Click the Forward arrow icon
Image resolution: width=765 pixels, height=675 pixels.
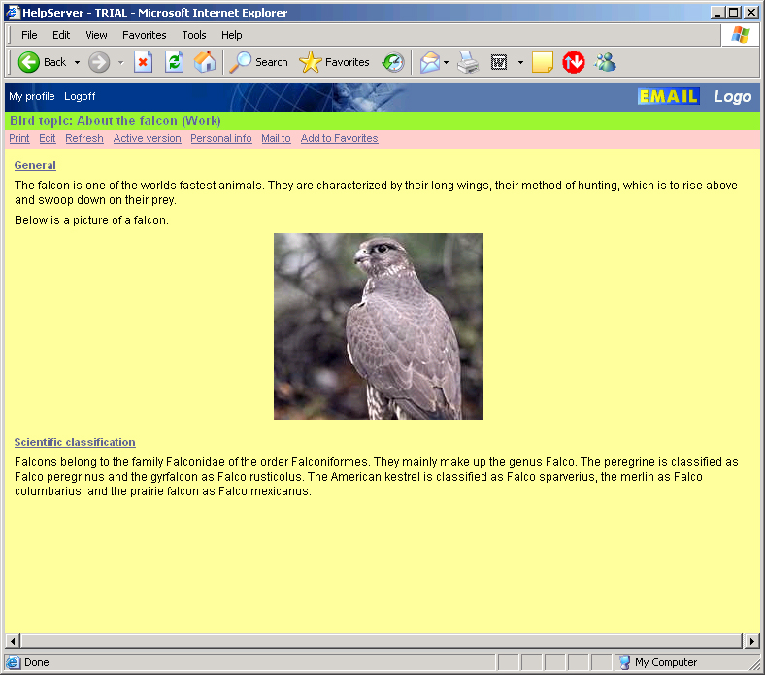coord(99,62)
